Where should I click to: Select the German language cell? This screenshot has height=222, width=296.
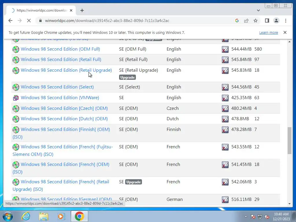(175, 199)
